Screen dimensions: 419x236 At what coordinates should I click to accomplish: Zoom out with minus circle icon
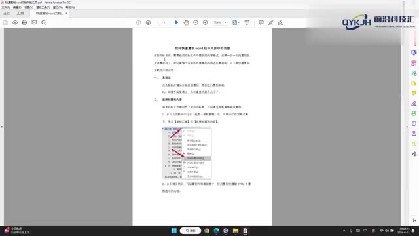tap(196, 22)
